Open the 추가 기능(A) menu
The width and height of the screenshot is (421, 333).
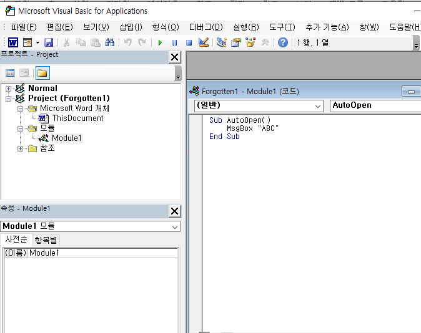(x=327, y=27)
